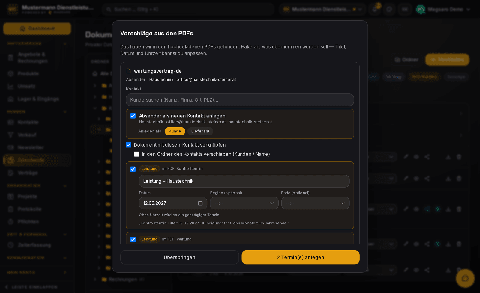The image size is (480, 293).
Task: Open the chat bubble widget
Action: click(x=465, y=278)
